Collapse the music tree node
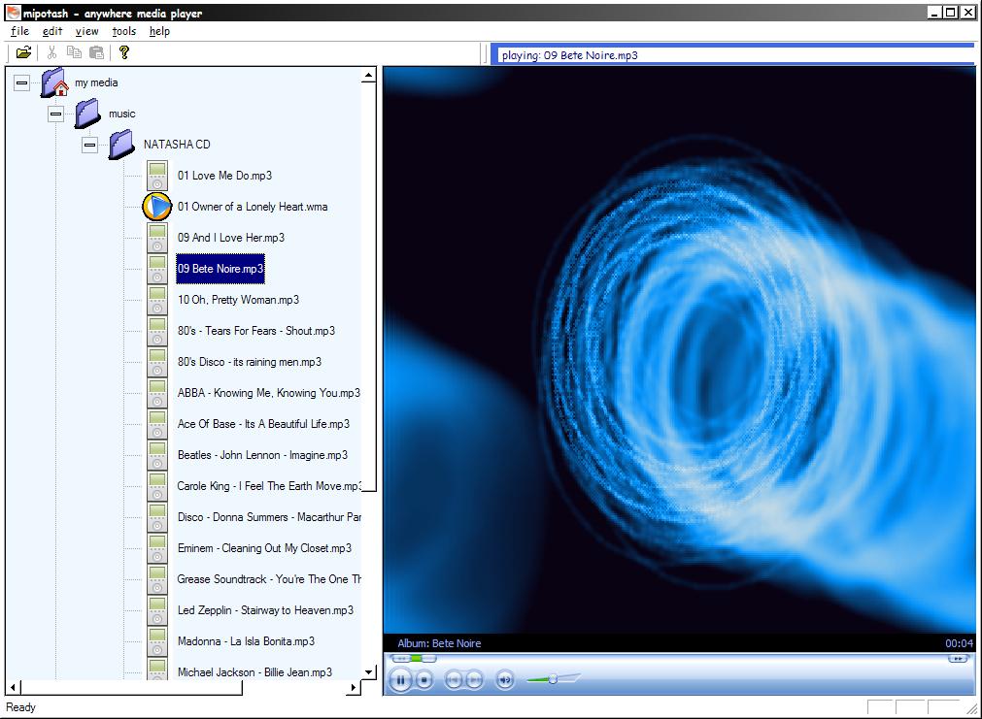Image resolution: width=982 pixels, height=719 pixels. [54, 114]
